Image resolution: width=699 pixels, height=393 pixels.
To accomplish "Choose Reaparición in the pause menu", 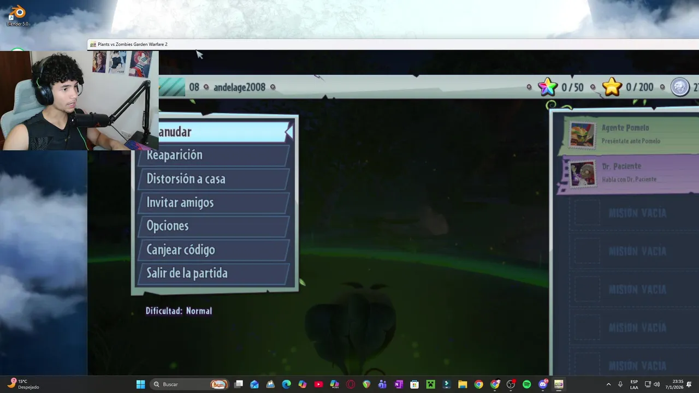I will 214,155.
